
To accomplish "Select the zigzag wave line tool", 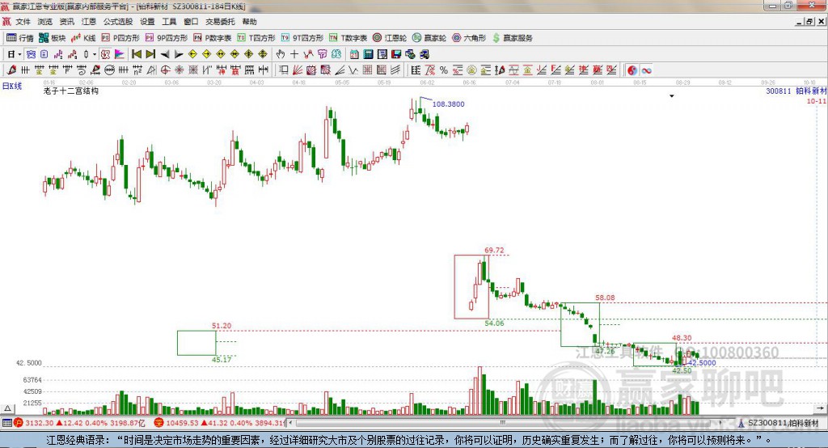I will (353, 70).
